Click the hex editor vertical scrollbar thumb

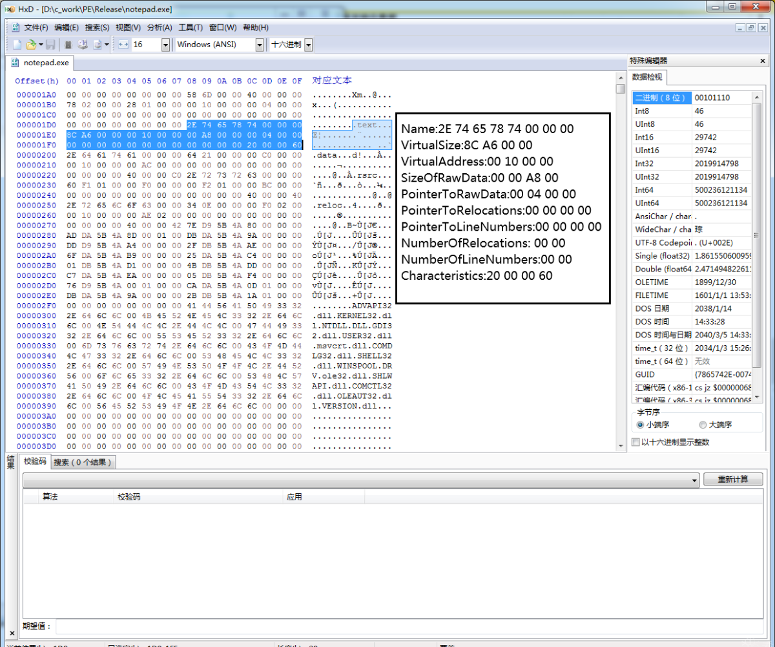pyautogui.click(x=621, y=89)
